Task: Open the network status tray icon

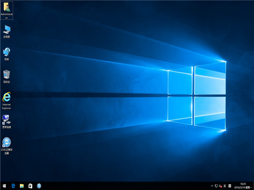Action: (216, 186)
